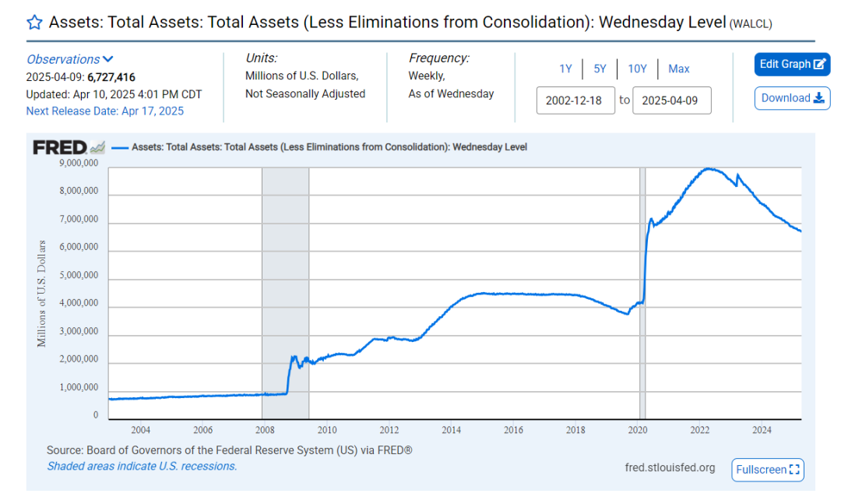This screenshot has height=497, width=841.
Task: Click the end date field 2025-04-09
Action: point(671,100)
